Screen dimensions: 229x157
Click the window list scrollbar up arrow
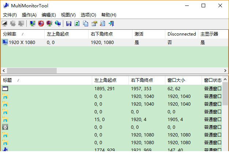(225, 80)
